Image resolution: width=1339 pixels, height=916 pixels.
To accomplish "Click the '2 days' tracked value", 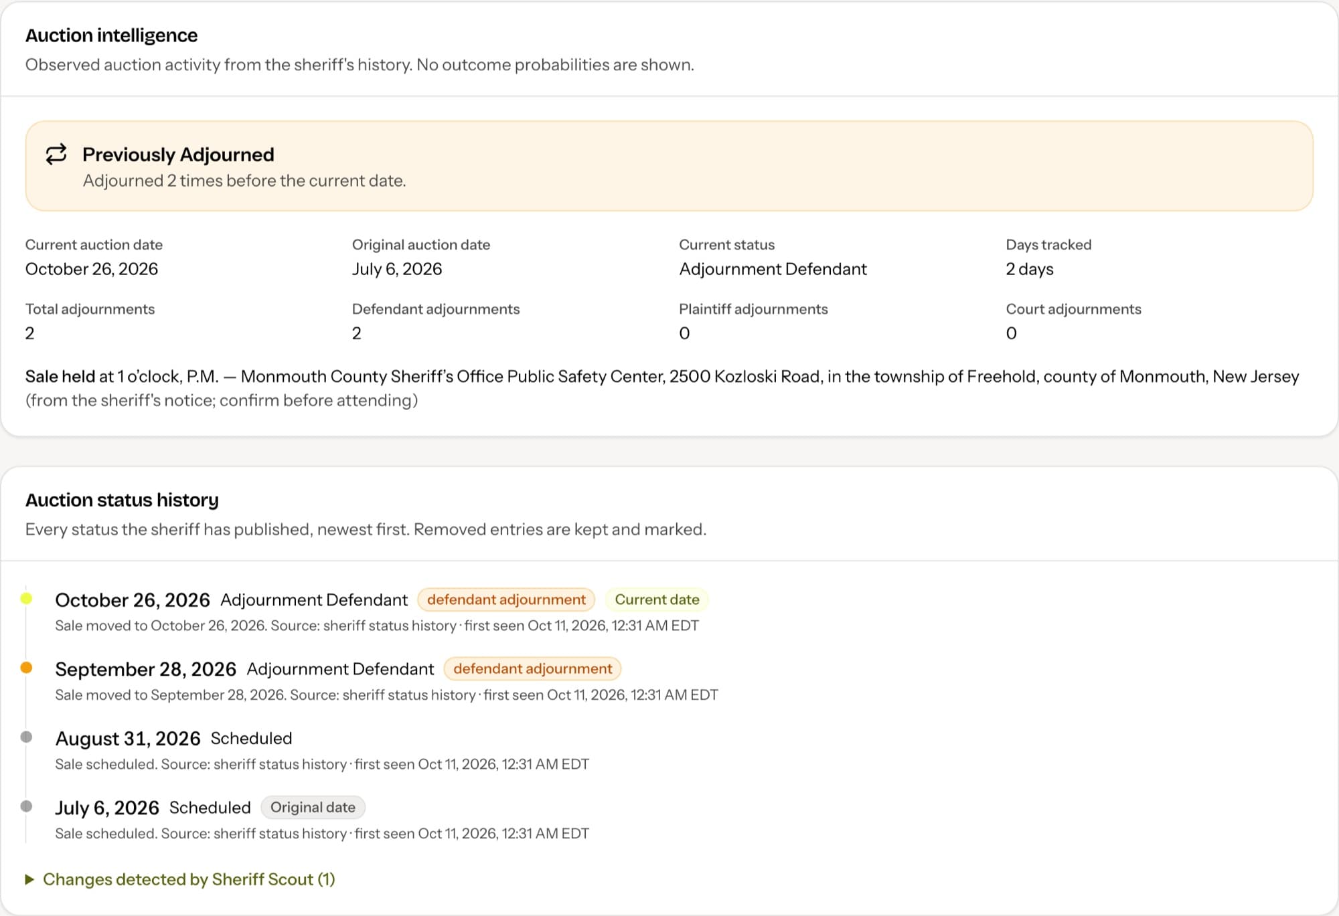I will pos(1029,269).
